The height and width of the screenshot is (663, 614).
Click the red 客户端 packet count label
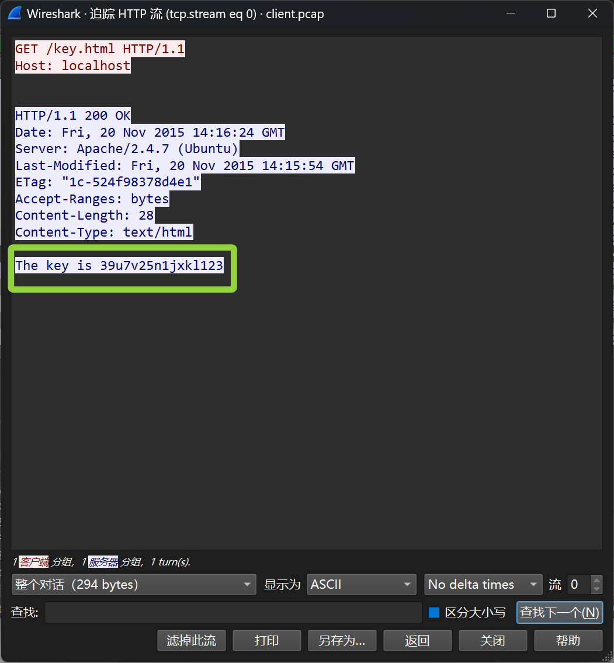point(33,561)
